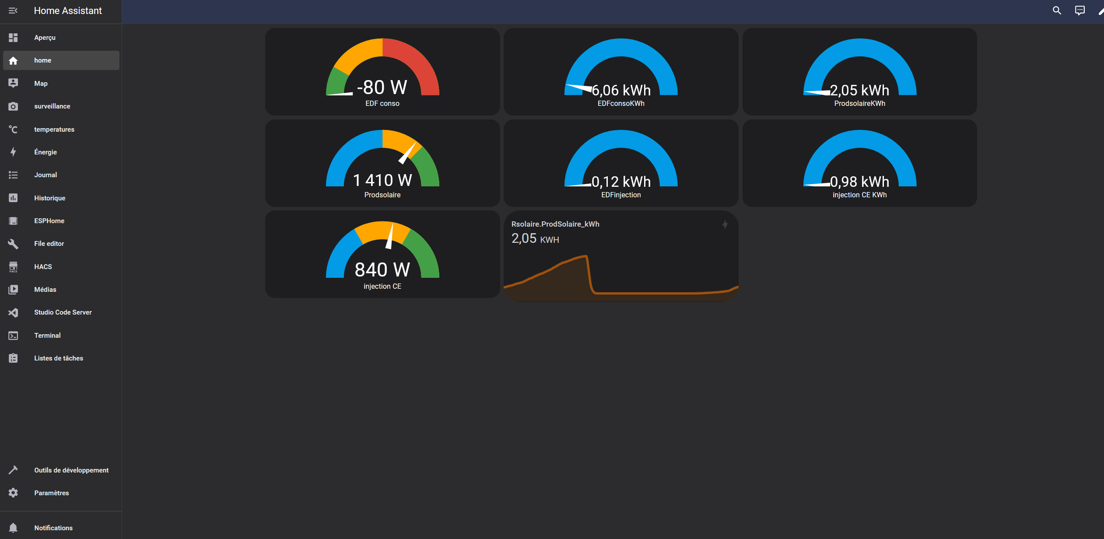Open the Journal menu entry
1104x539 pixels.
point(61,175)
